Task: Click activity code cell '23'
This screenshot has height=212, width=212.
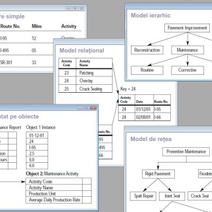Action: (x=67, y=73)
